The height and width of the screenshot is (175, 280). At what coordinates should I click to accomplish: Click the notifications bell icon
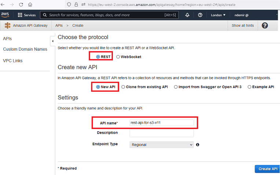click(187, 15)
